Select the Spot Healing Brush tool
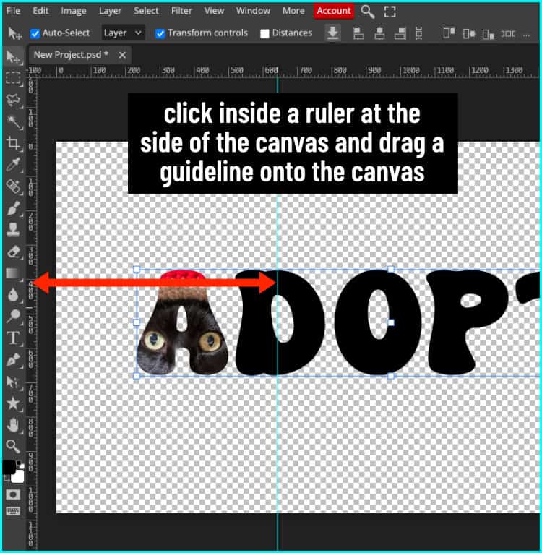This screenshot has height=553, width=542. click(x=13, y=187)
